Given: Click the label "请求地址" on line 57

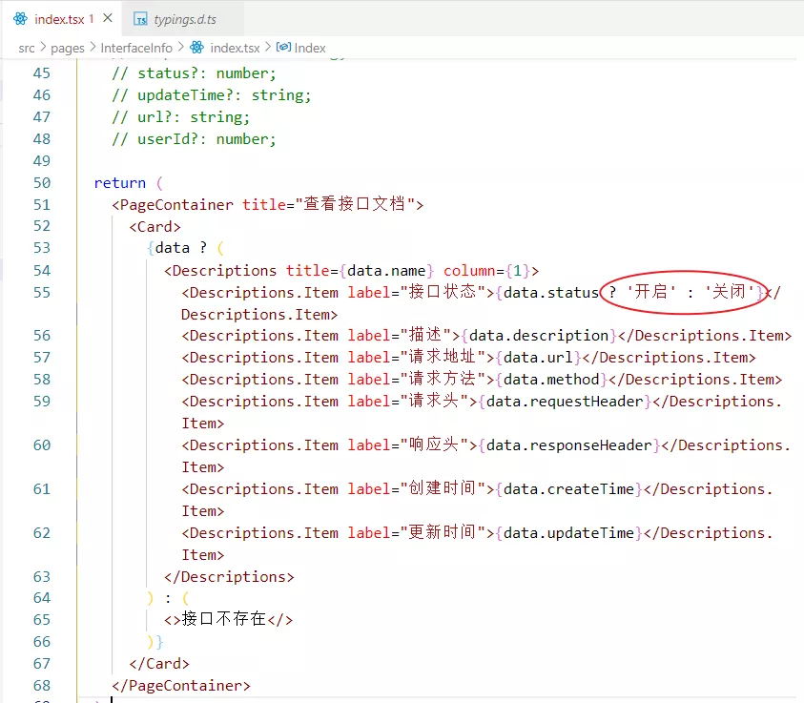Looking at the screenshot, I should click(443, 357).
